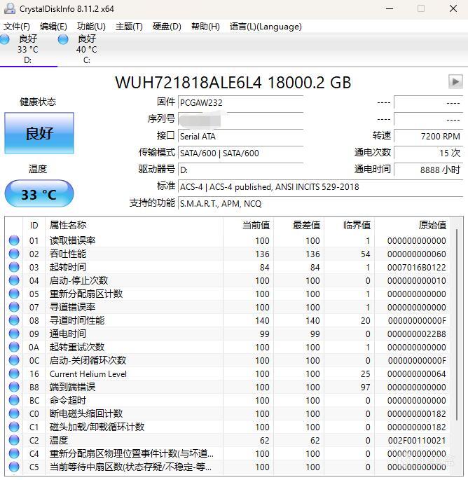Click the status orb for 01 读取错误率
Viewport: 468px width, 480px height.
[14, 240]
